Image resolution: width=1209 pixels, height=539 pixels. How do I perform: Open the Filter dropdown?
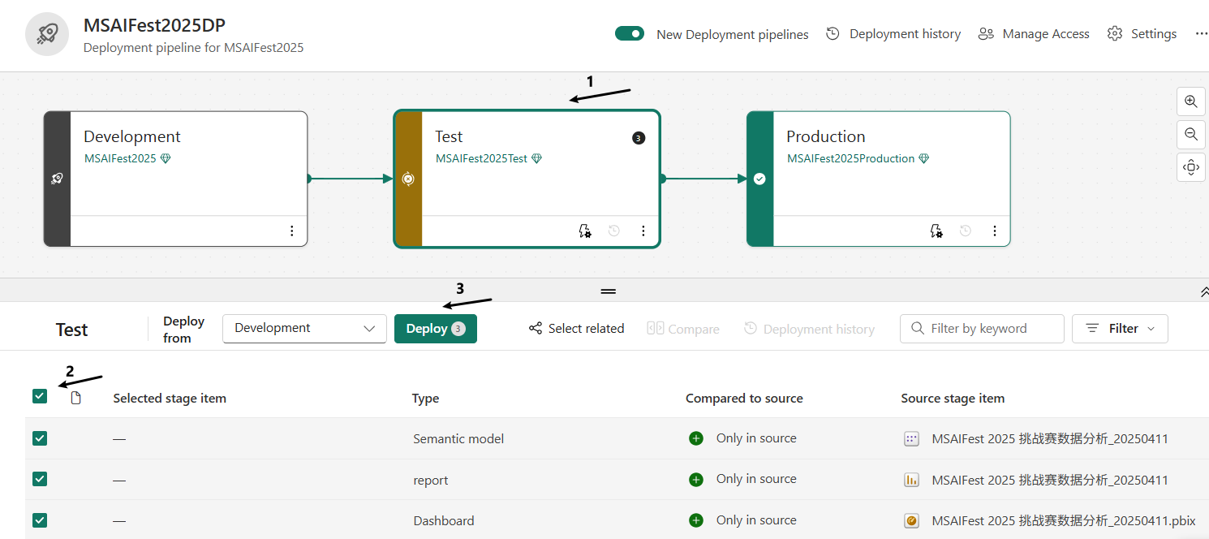1120,329
